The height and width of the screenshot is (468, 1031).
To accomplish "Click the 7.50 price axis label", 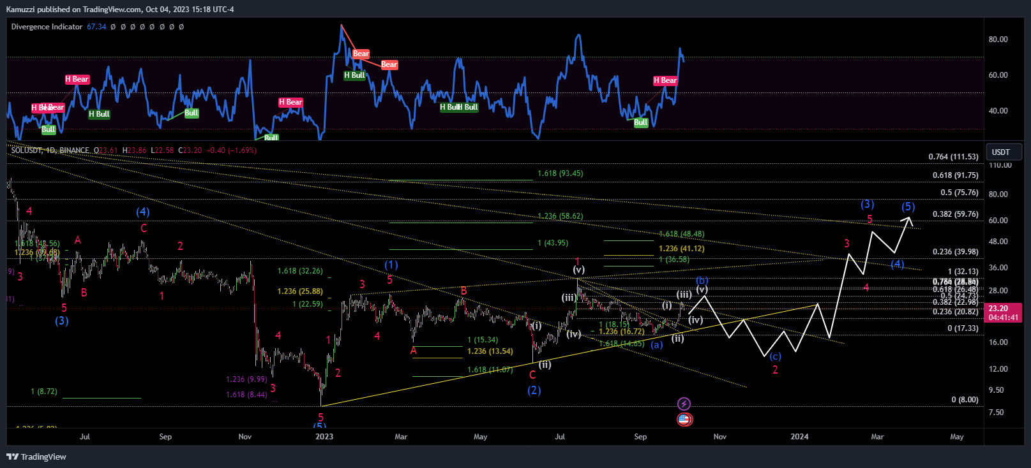I will click(996, 413).
